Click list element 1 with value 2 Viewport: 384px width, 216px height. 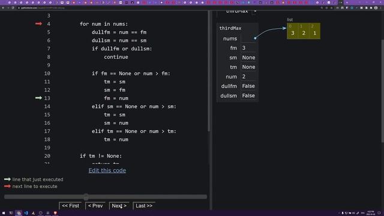click(x=304, y=31)
